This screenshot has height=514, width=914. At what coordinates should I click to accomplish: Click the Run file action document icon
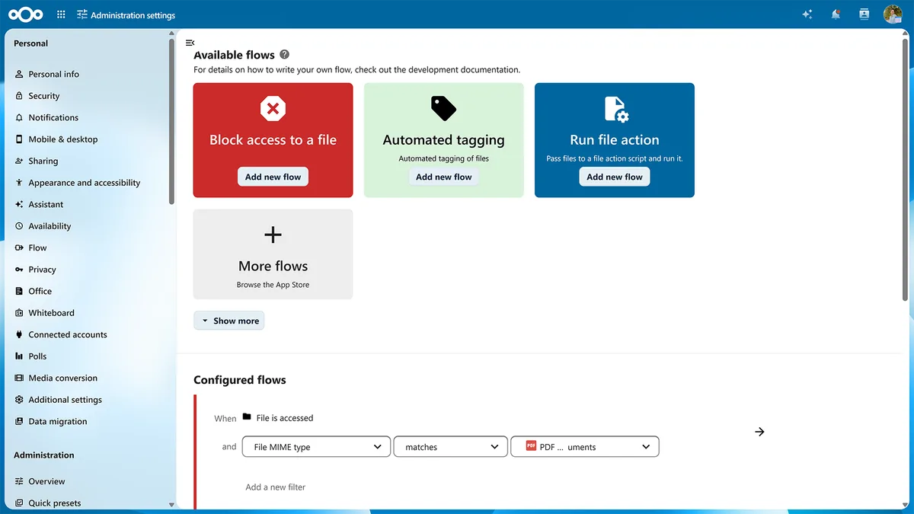tap(615, 109)
